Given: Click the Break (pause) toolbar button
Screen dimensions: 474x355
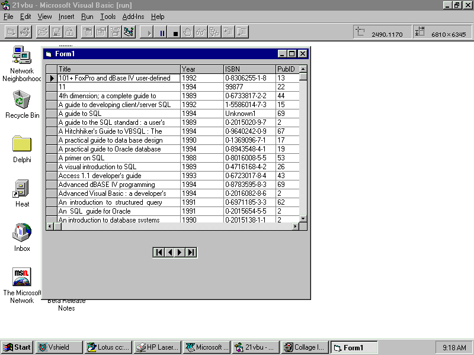Looking at the screenshot, I should pos(162,32).
